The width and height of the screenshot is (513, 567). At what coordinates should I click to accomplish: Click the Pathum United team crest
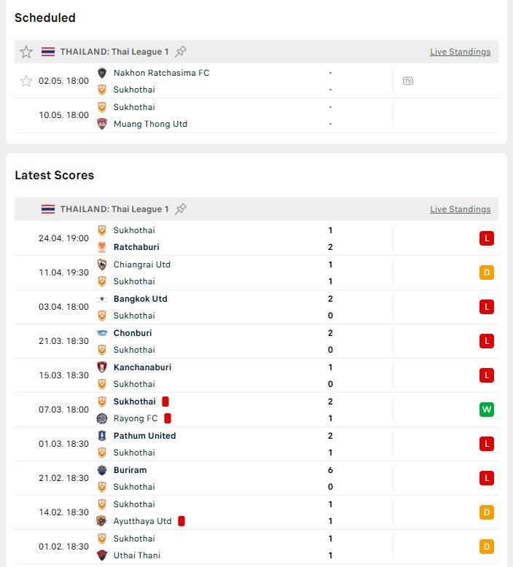pos(102,436)
